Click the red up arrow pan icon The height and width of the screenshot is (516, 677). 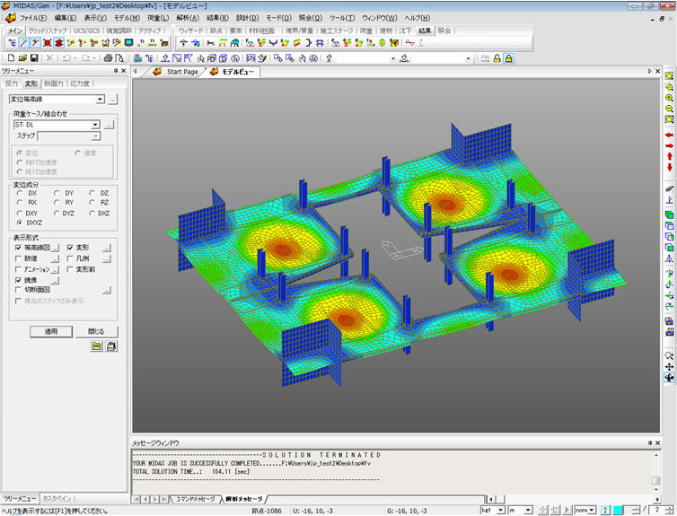669,156
